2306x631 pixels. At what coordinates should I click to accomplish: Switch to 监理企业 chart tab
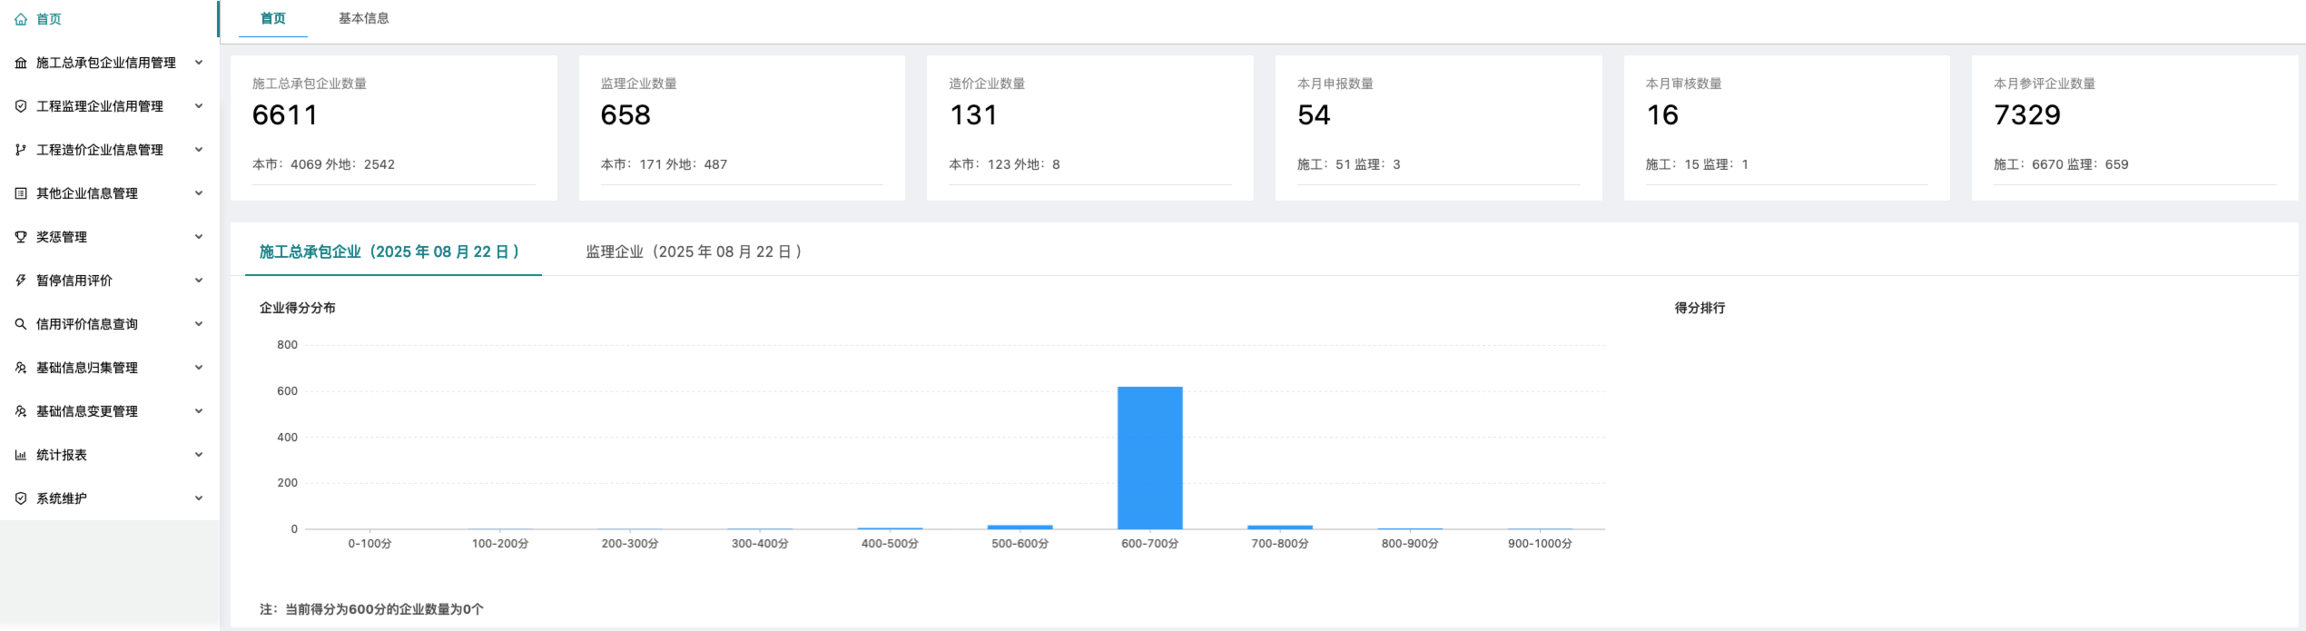694,251
